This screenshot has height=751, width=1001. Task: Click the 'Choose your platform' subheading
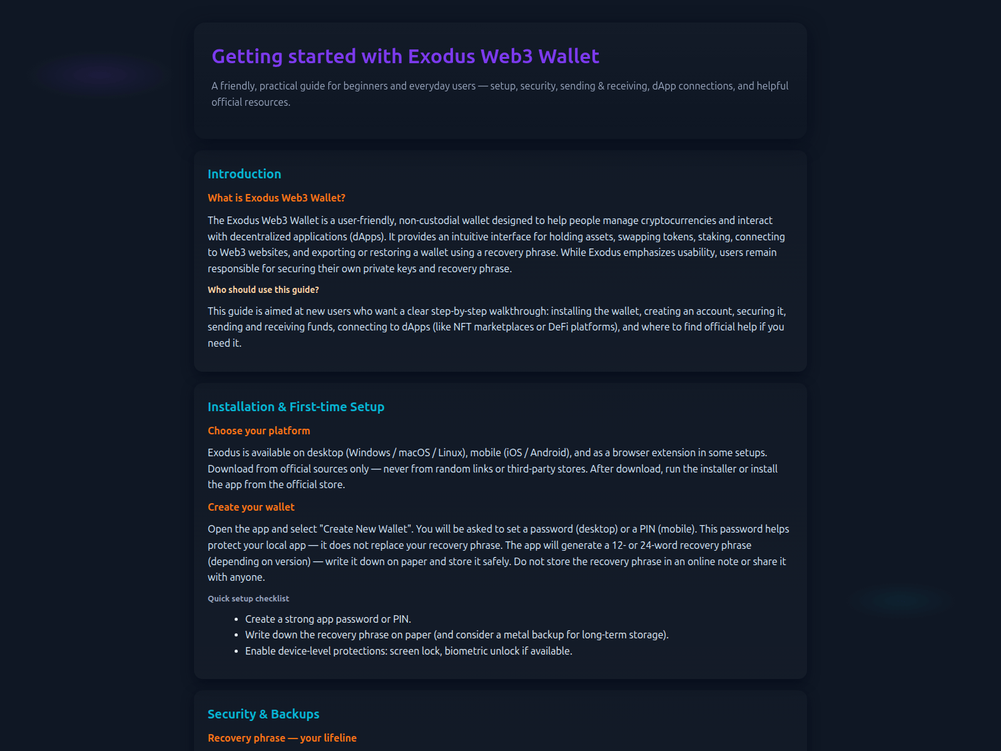(258, 431)
